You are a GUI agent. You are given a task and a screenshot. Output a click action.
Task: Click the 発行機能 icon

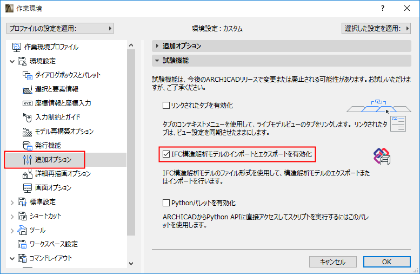click(x=28, y=146)
